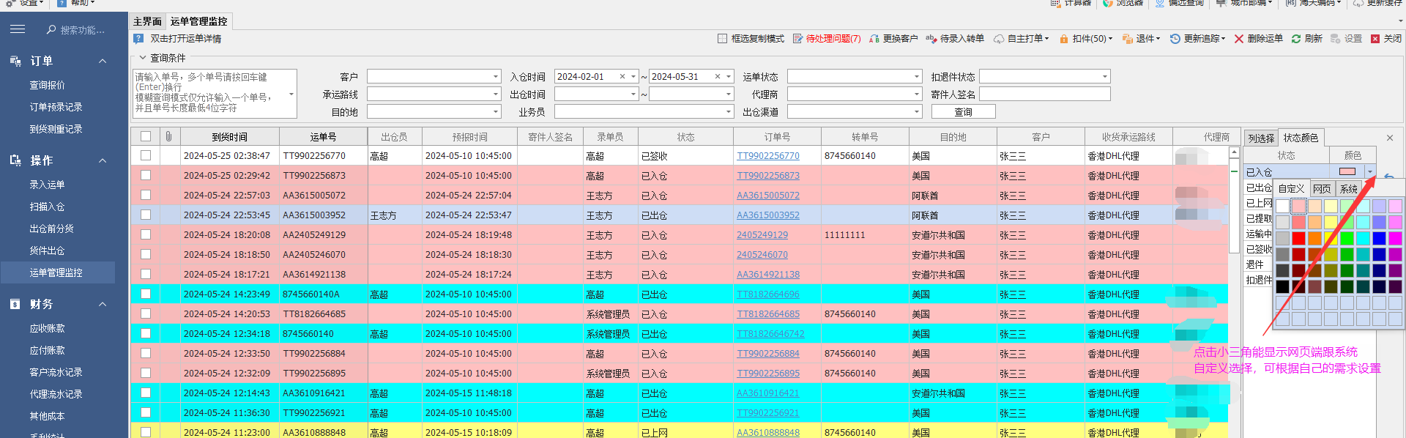Image resolution: width=1406 pixels, height=438 pixels.
Task: Click the 刷新 refresh icon
Action: (1296, 39)
